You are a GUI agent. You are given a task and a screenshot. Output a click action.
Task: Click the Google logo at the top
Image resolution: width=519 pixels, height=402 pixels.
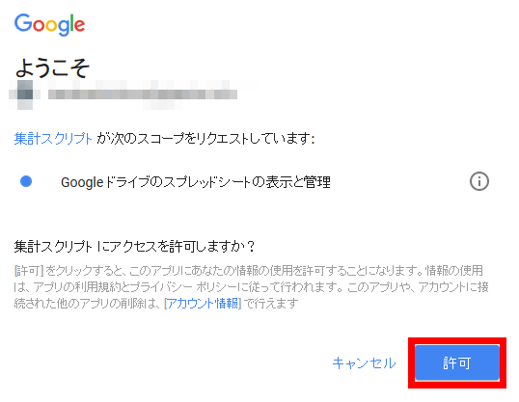[x=49, y=24]
